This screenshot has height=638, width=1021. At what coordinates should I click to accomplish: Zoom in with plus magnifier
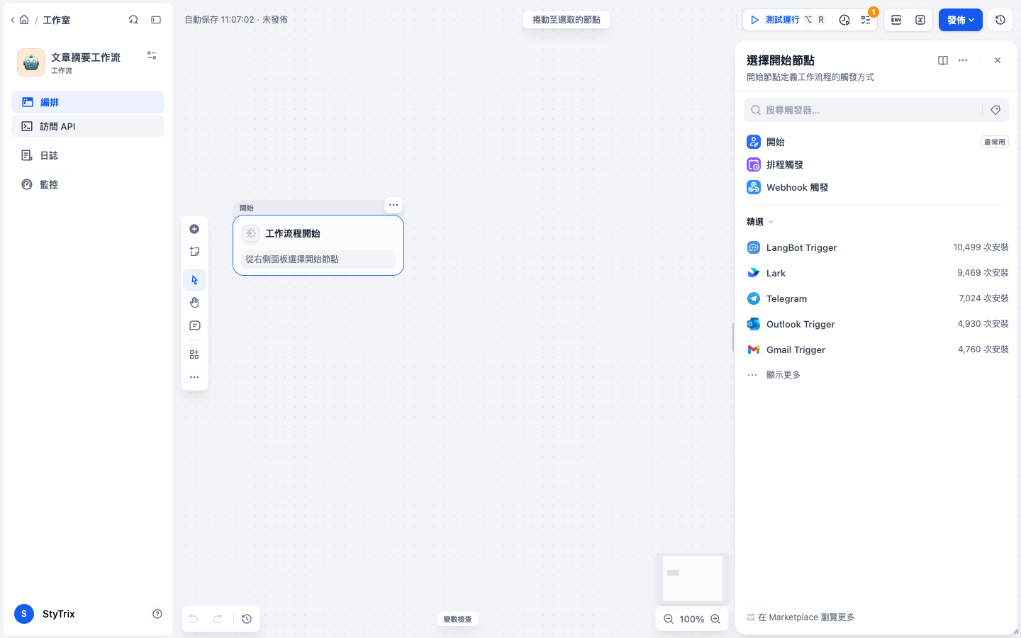pos(715,619)
